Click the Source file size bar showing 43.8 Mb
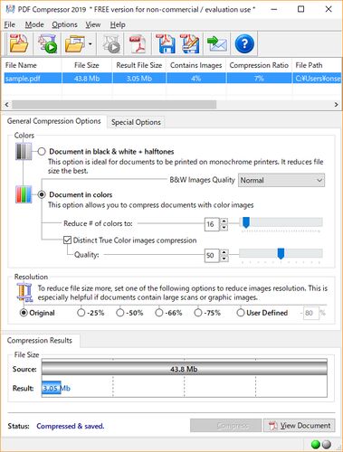 tap(184, 369)
